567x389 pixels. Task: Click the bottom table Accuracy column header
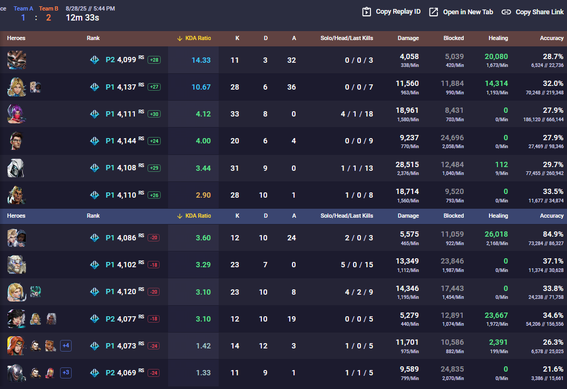tap(551, 216)
